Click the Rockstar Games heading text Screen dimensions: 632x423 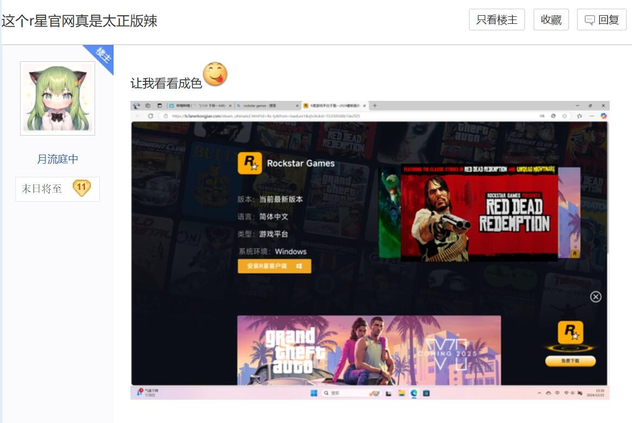pyautogui.click(x=301, y=163)
